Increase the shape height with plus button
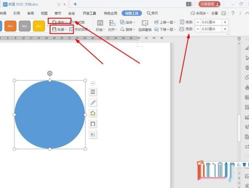This screenshot has height=188, width=249. click(x=225, y=22)
